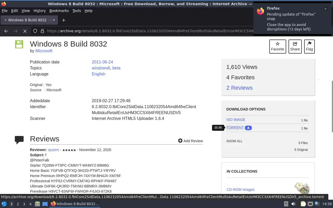Click the Windows 8 Build 8032 page title
The height and width of the screenshot is (208, 333).
coord(68,44)
